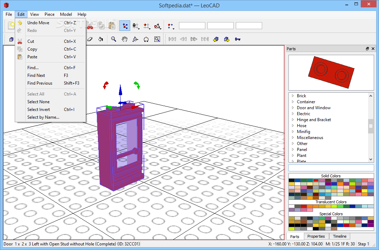Open the lock axes toolbar dropdown
Screen dimensions: 379x250
pos(136,26)
